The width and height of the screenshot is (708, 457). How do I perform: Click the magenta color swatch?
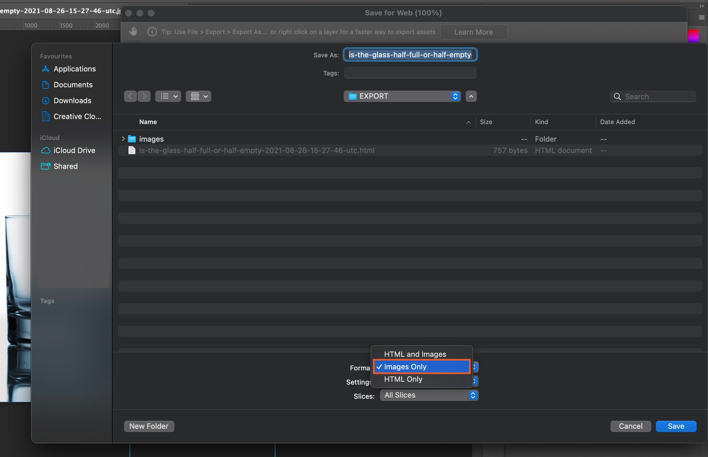(693, 35)
